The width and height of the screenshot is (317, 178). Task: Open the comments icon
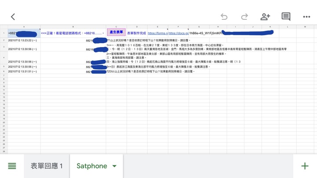[286, 17]
